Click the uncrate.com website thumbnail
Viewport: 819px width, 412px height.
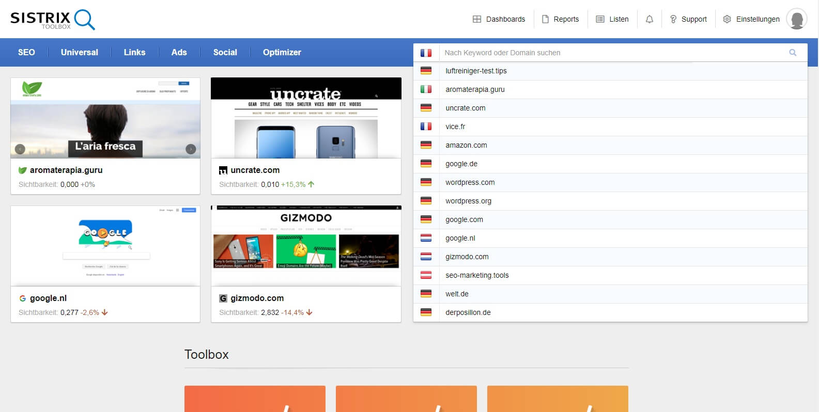[306, 118]
